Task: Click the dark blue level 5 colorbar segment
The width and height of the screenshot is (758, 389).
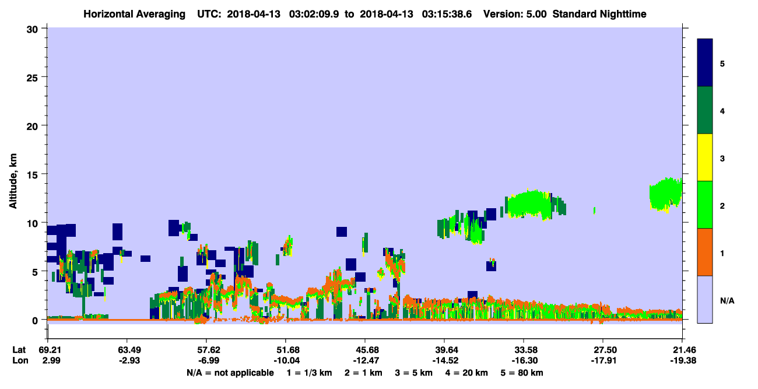Action: (705, 62)
